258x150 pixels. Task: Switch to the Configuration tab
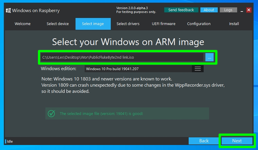tap(199, 24)
